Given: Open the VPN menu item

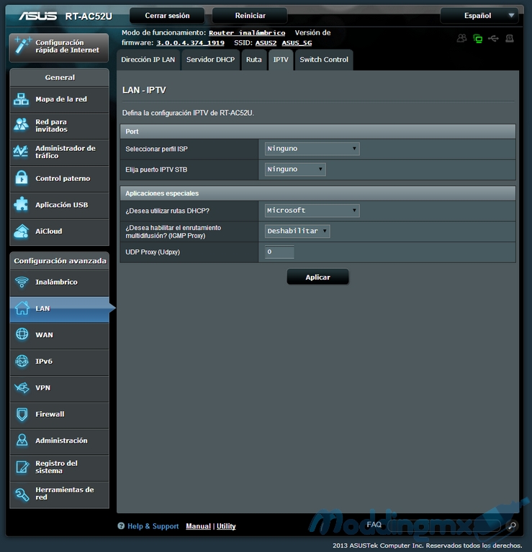Looking at the screenshot, I should tap(59, 388).
